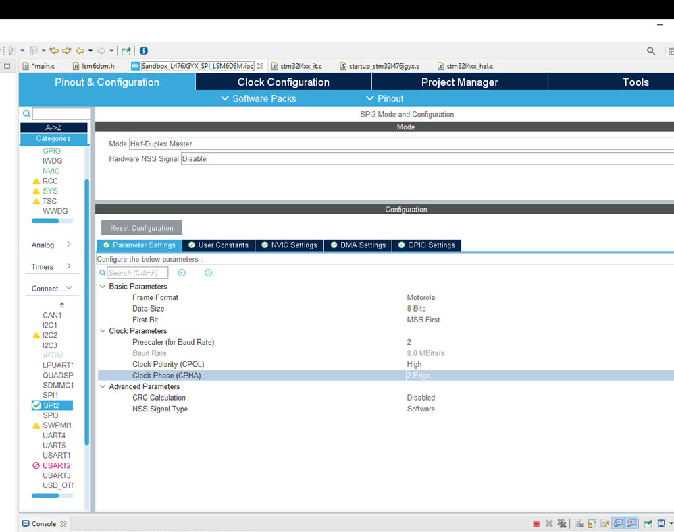Click the pin editor toolbar icon

(x=126, y=51)
